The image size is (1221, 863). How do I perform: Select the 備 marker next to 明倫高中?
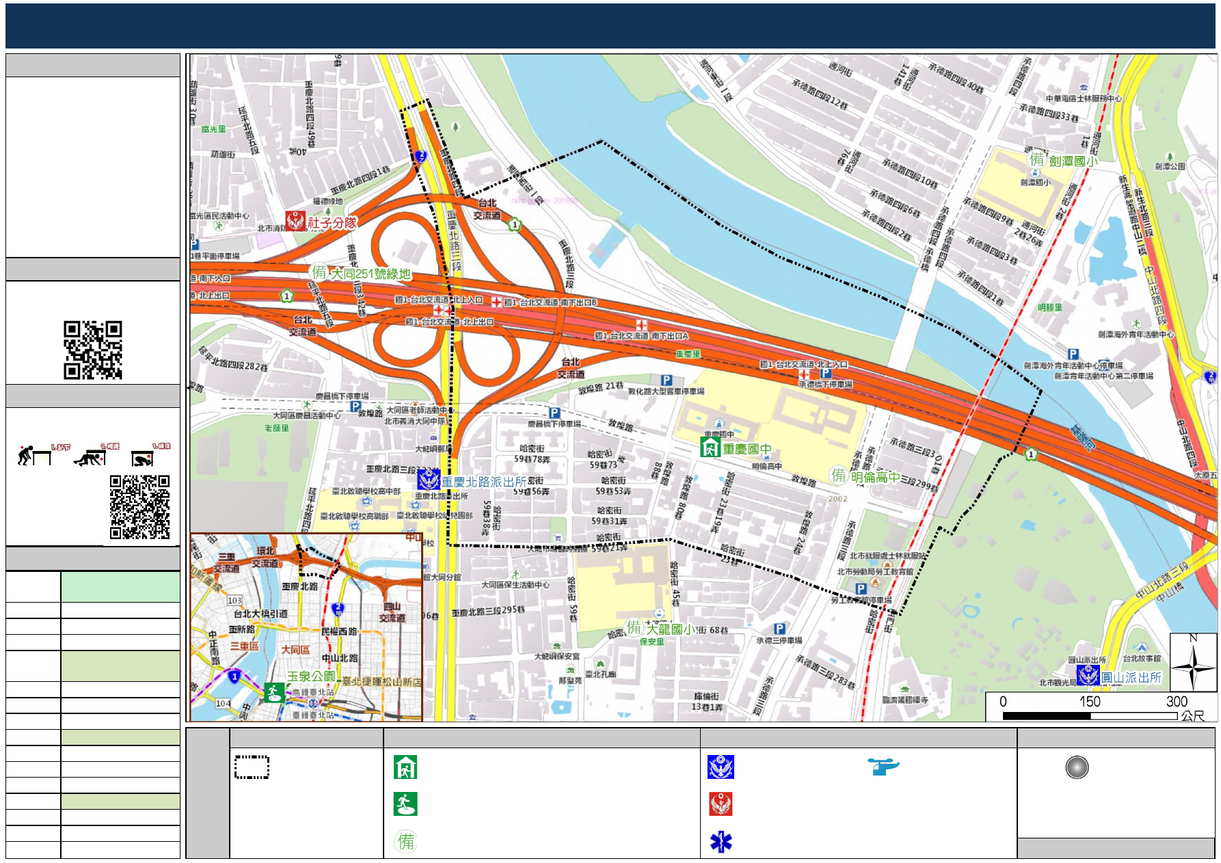tap(839, 476)
